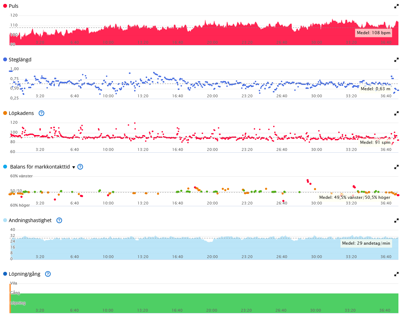The width and height of the screenshot is (403, 318).
Task: Expand the Steglängd chart to fullscreen
Action: tap(396, 60)
